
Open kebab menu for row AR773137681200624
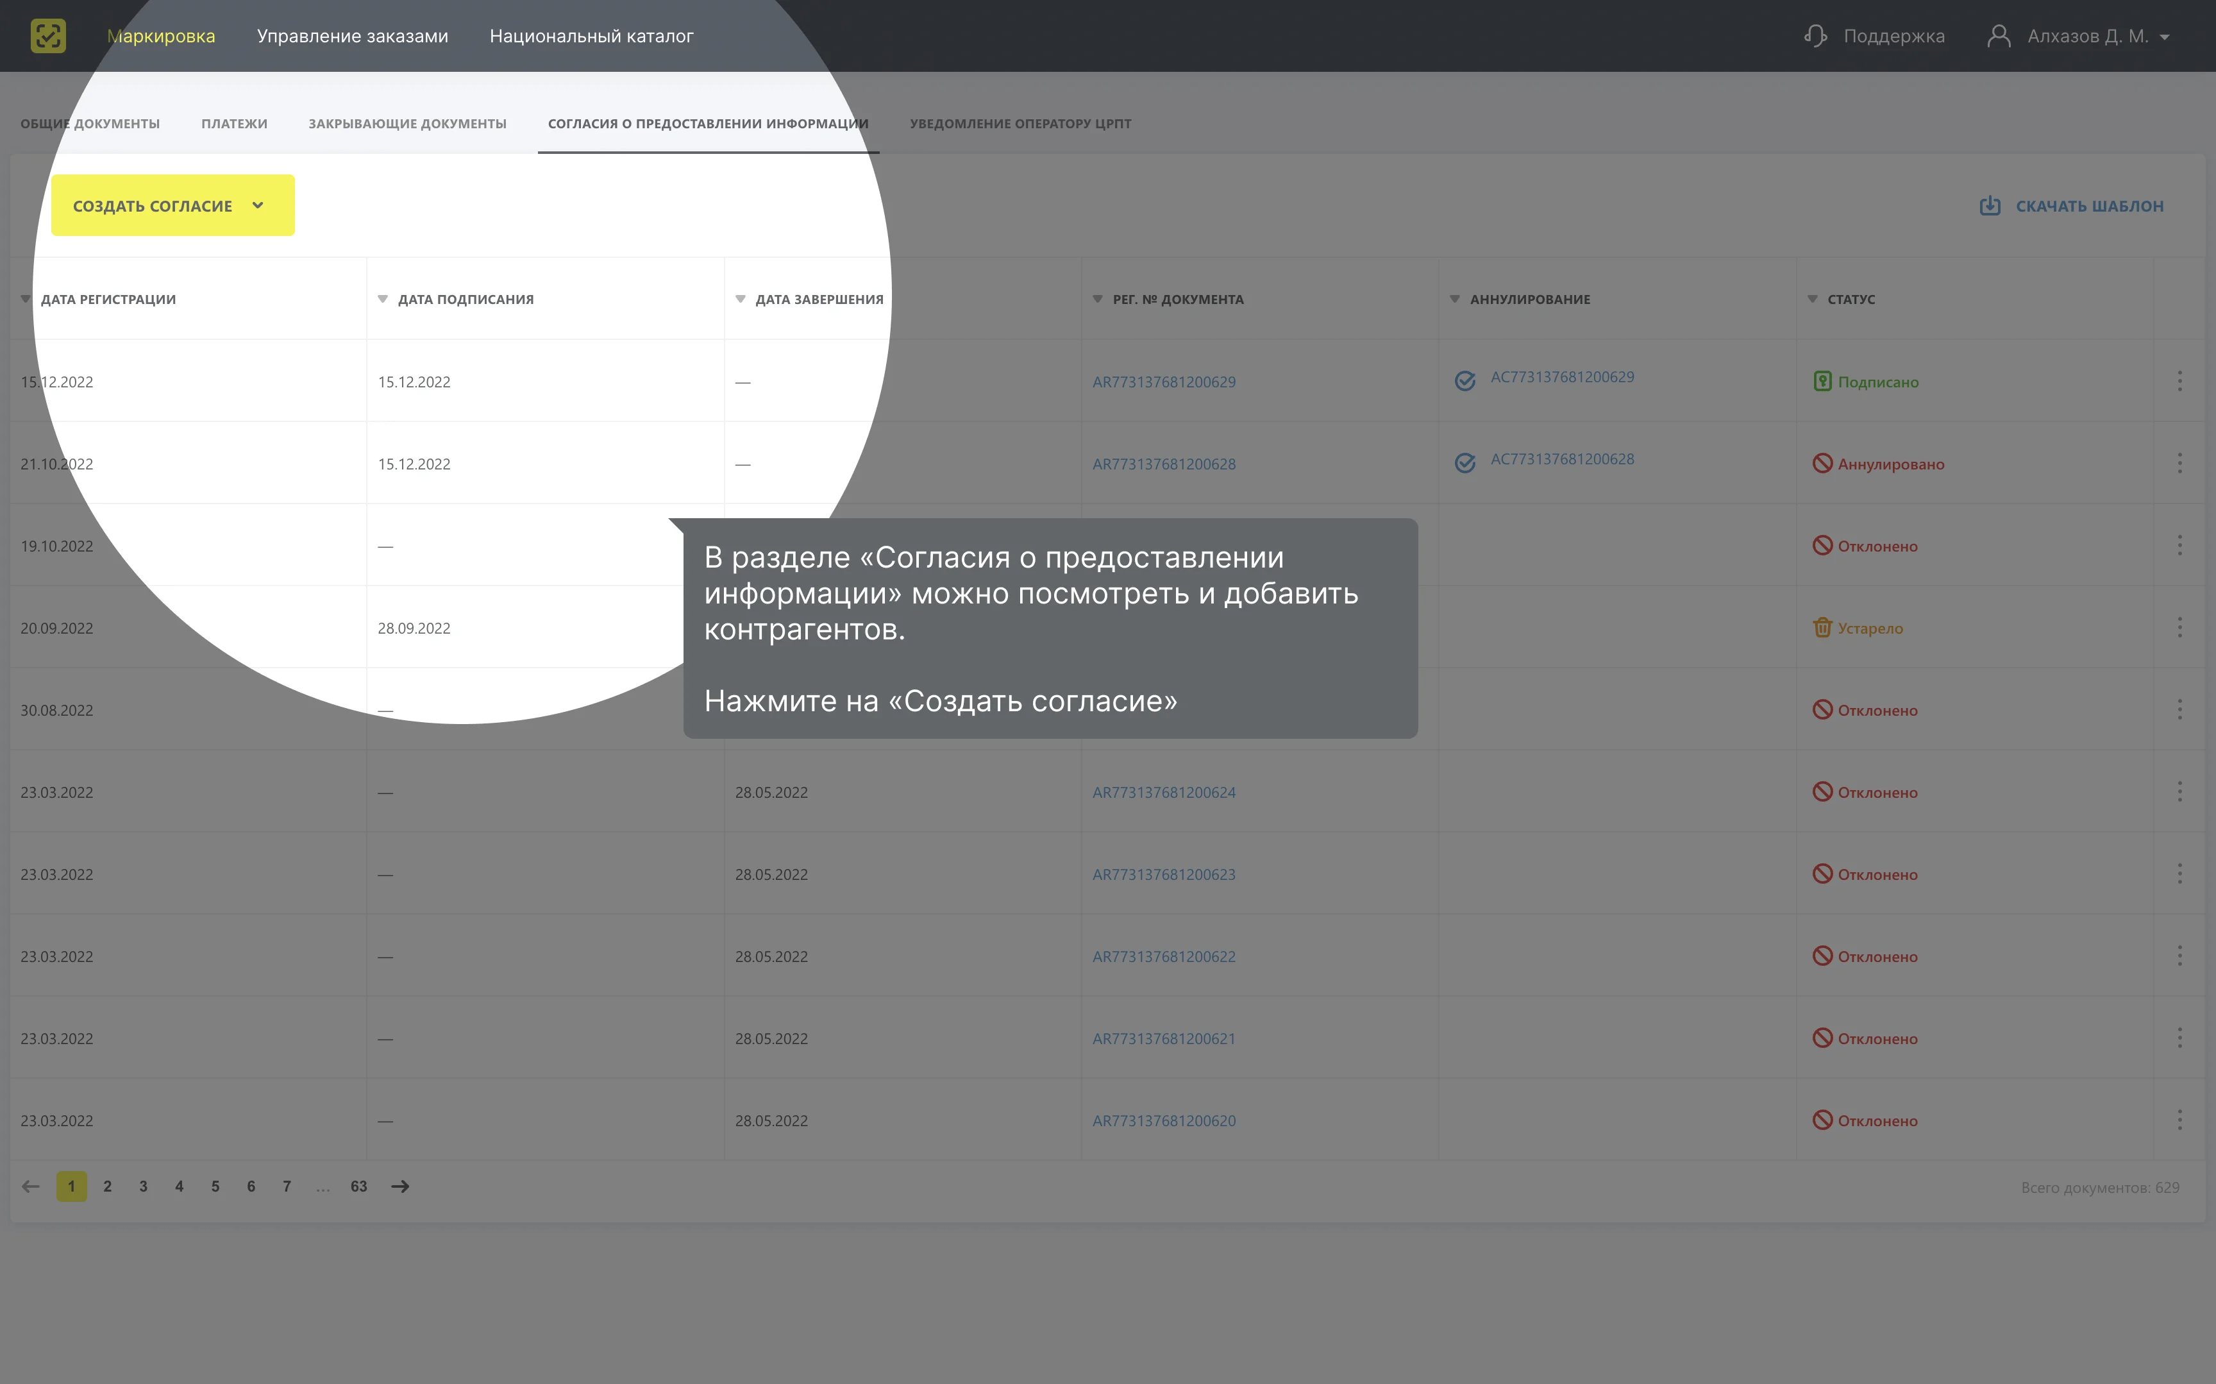coord(2179,792)
